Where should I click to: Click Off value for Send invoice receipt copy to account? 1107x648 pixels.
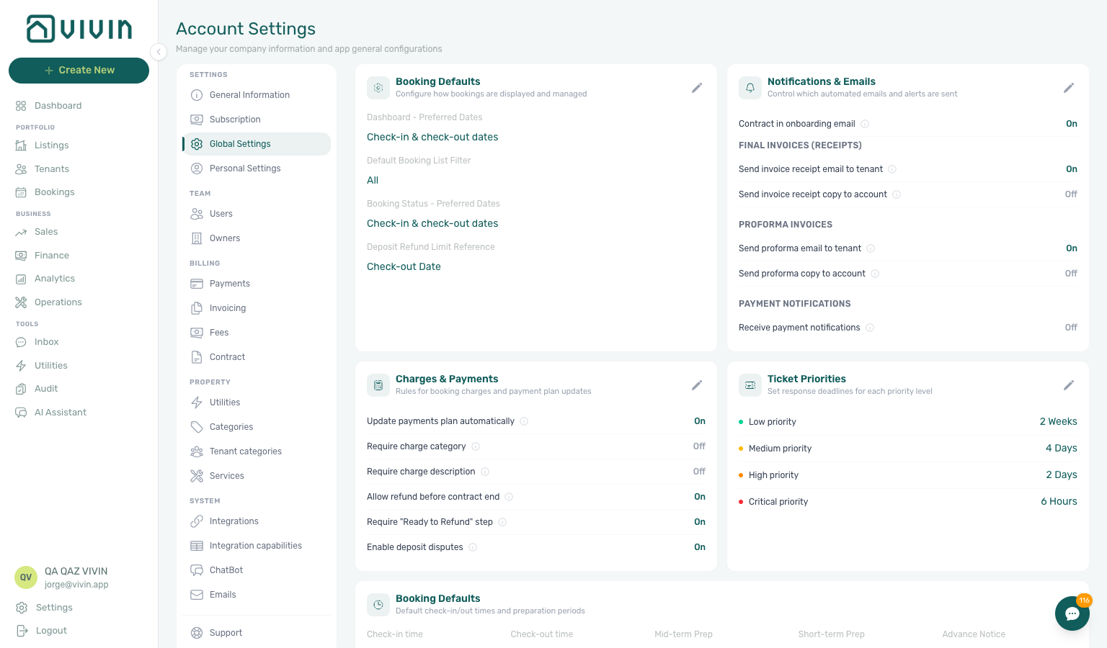(x=1071, y=194)
